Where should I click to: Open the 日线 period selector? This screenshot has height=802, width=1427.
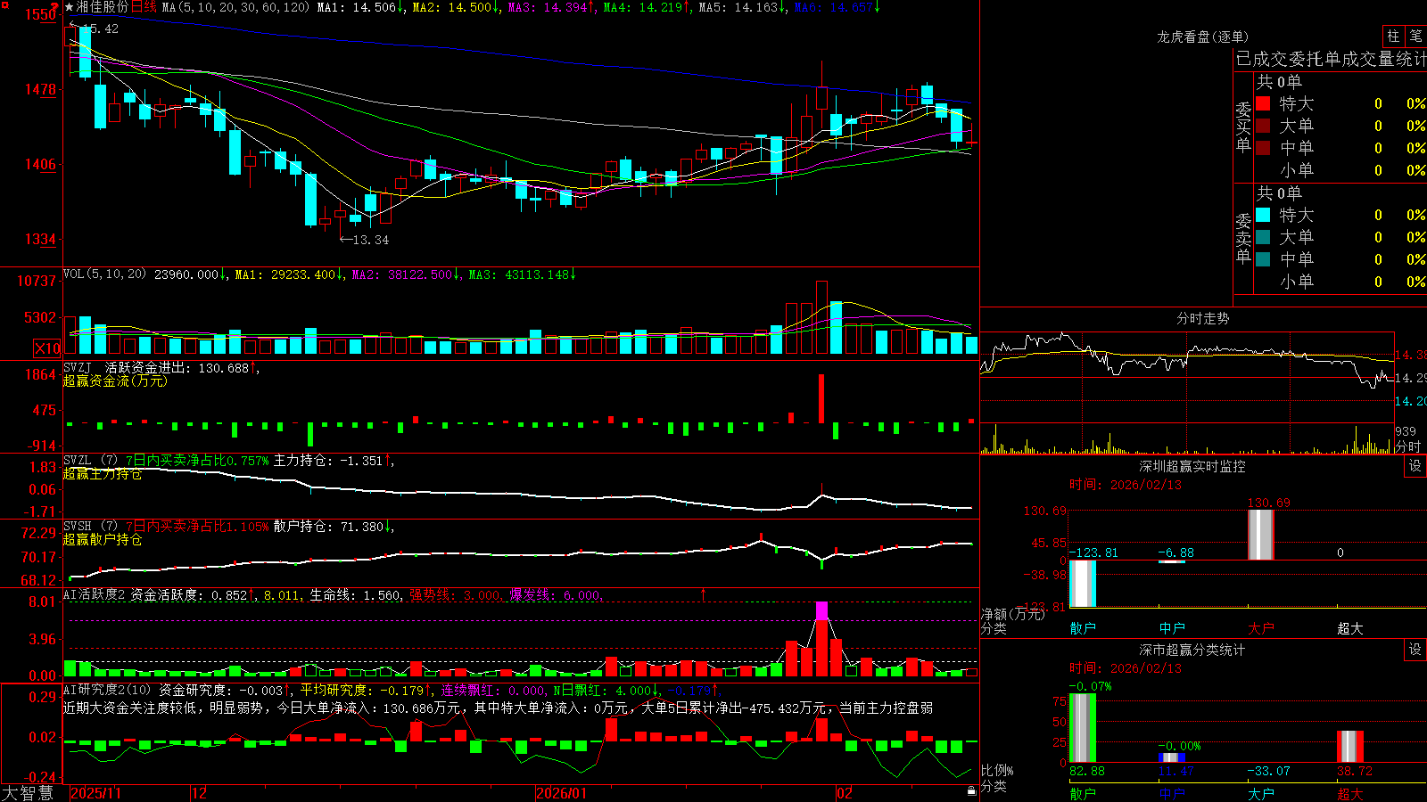pyautogui.click(x=144, y=7)
